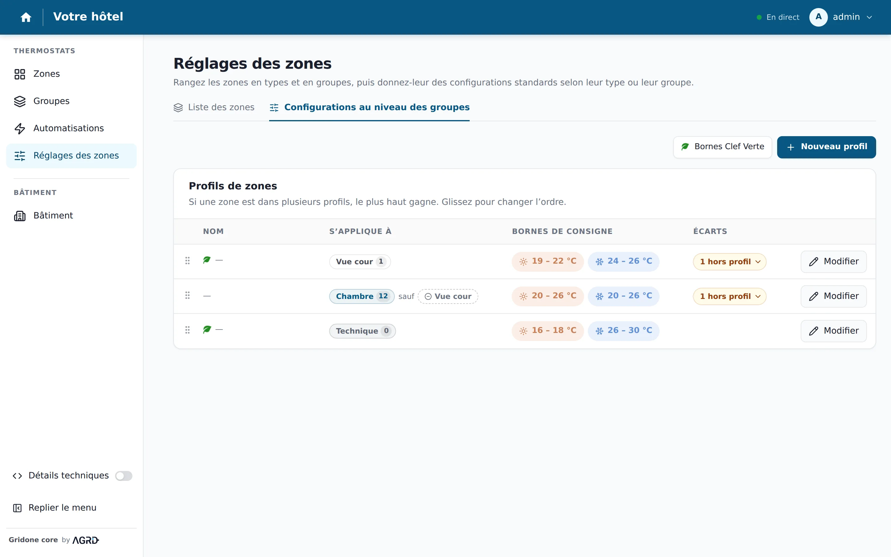Toggle the Détails techniques switch
Viewport: 891px width, 557px height.
pos(124,476)
